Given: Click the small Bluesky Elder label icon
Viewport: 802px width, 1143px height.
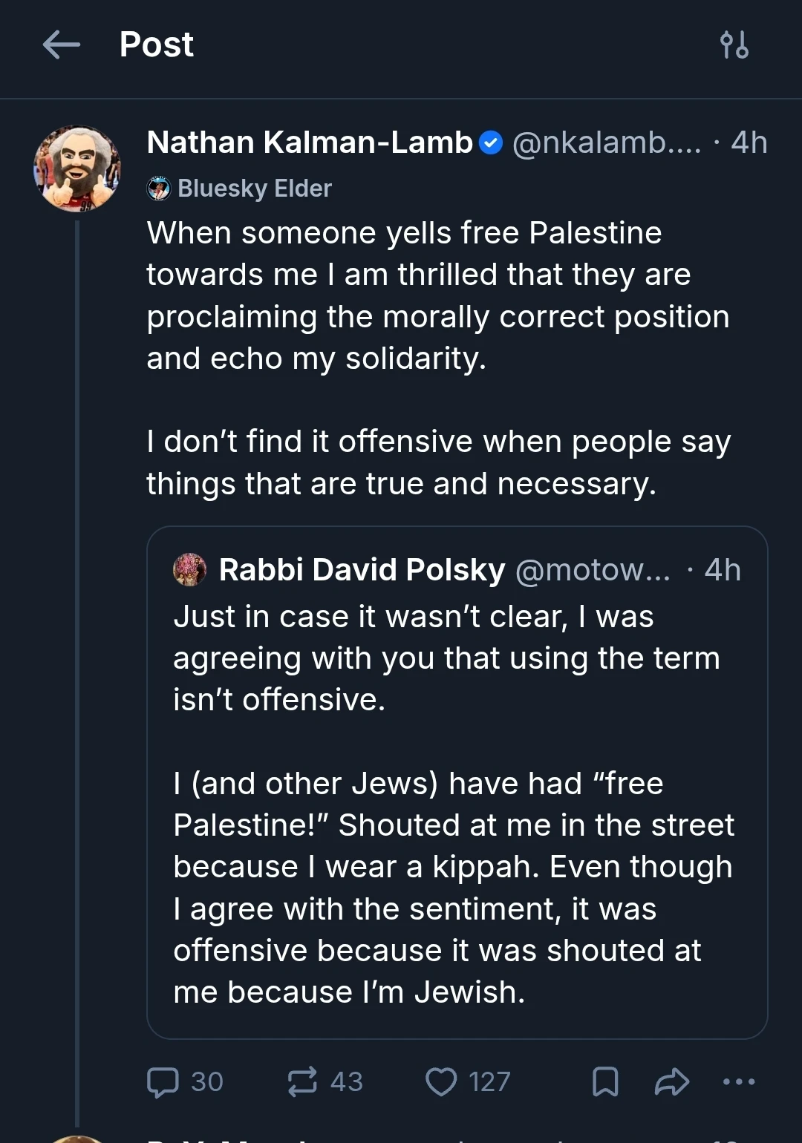Looking at the screenshot, I should [x=159, y=189].
